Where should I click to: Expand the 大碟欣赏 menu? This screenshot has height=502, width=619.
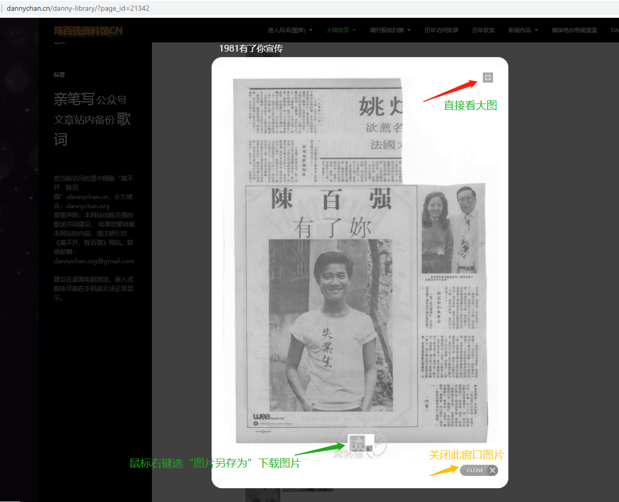[x=341, y=30]
